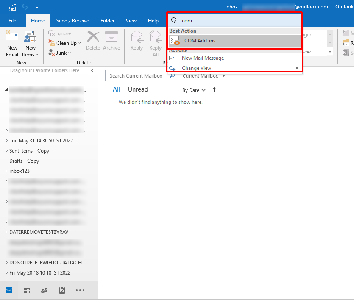Open People contacts from the navigation bar
Screen dimensions: 354x300
44,290
